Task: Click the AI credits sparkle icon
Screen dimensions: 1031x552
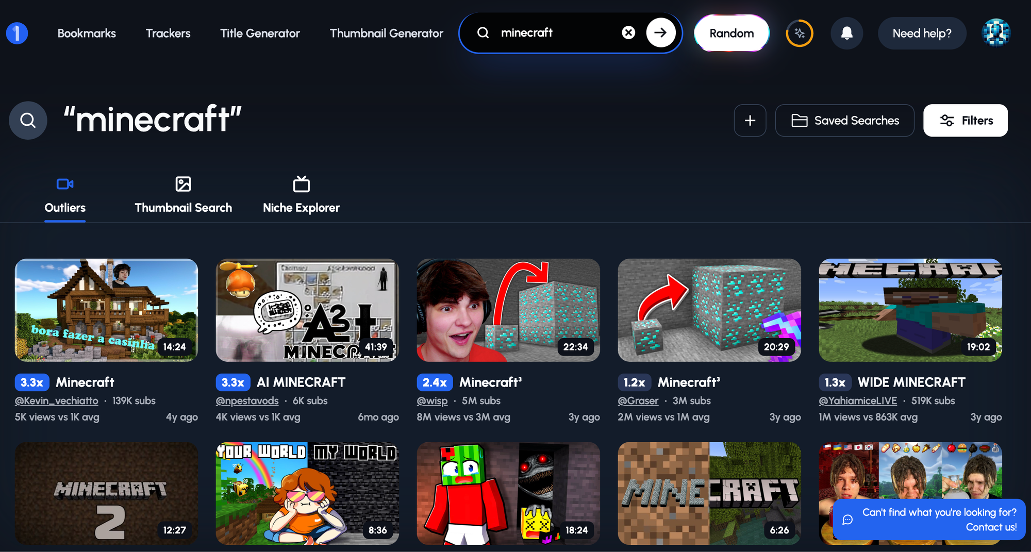Action: point(799,34)
